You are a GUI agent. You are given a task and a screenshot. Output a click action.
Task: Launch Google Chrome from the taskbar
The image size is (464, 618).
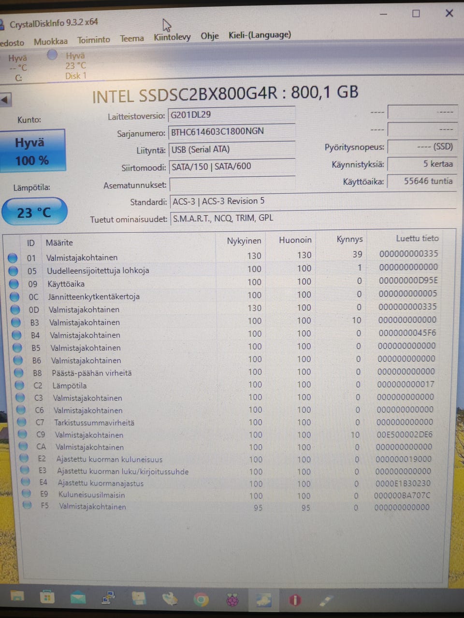[x=201, y=600]
